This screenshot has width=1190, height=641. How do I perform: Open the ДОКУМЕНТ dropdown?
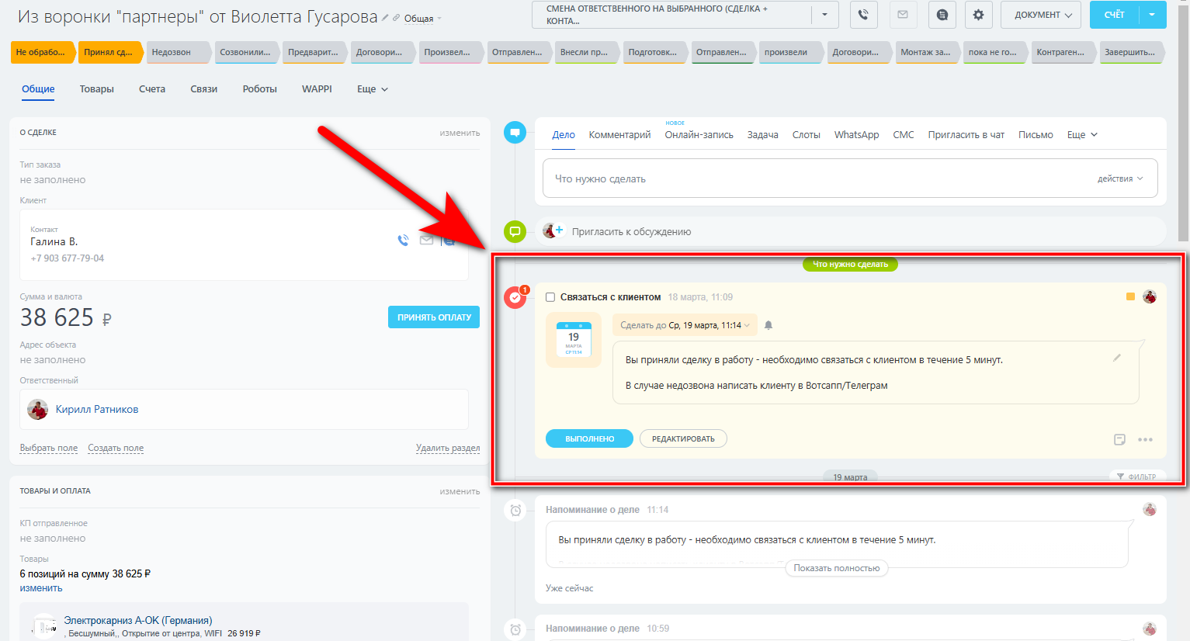(x=1043, y=15)
